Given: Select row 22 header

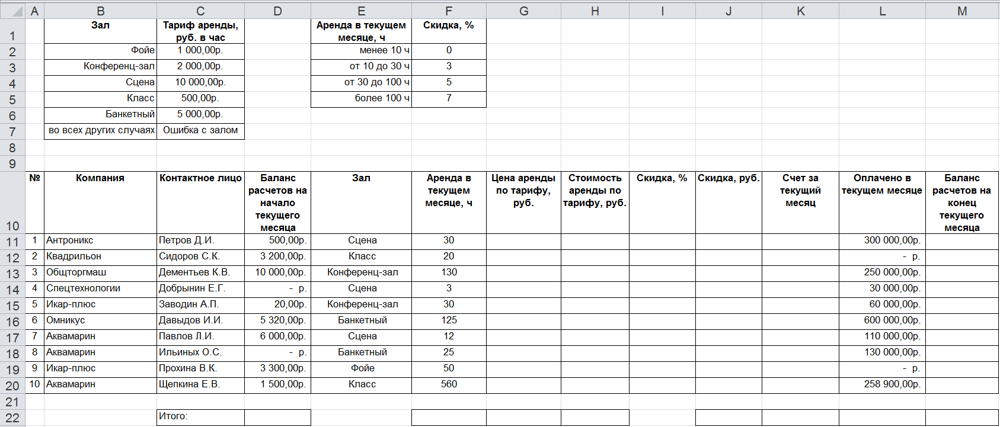Looking at the screenshot, I should 12,418.
